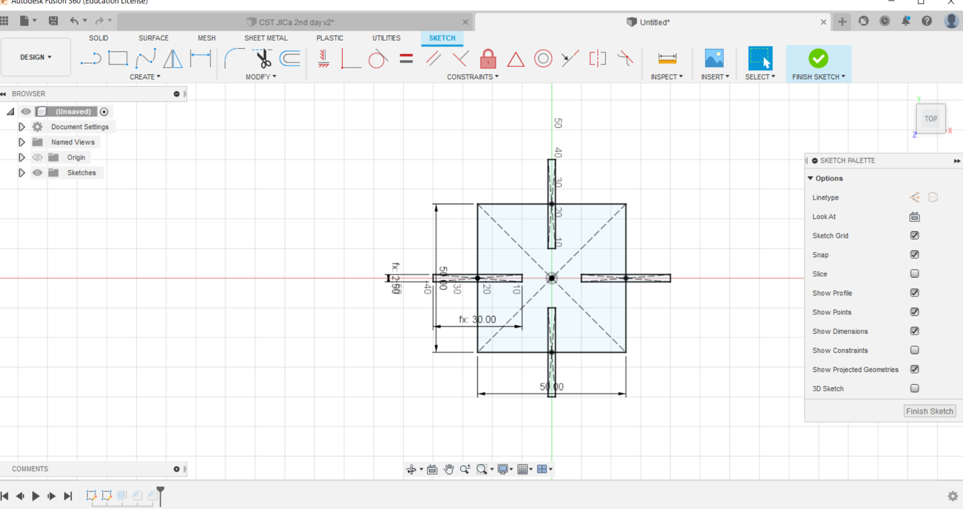Click the Insert image icon
Viewport: 963px width, 509px height.
pyautogui.click(x=714, y=59)
